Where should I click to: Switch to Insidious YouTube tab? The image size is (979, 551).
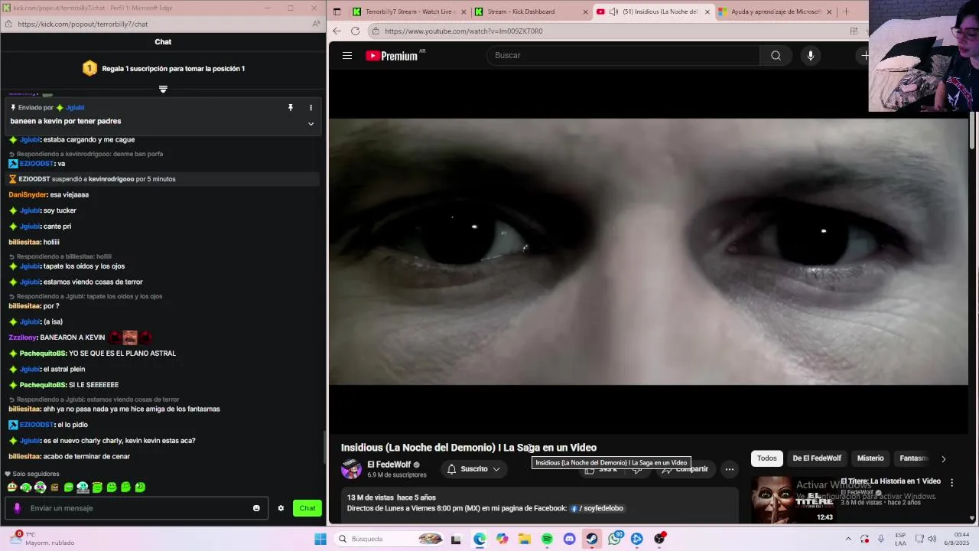(653, 11)
